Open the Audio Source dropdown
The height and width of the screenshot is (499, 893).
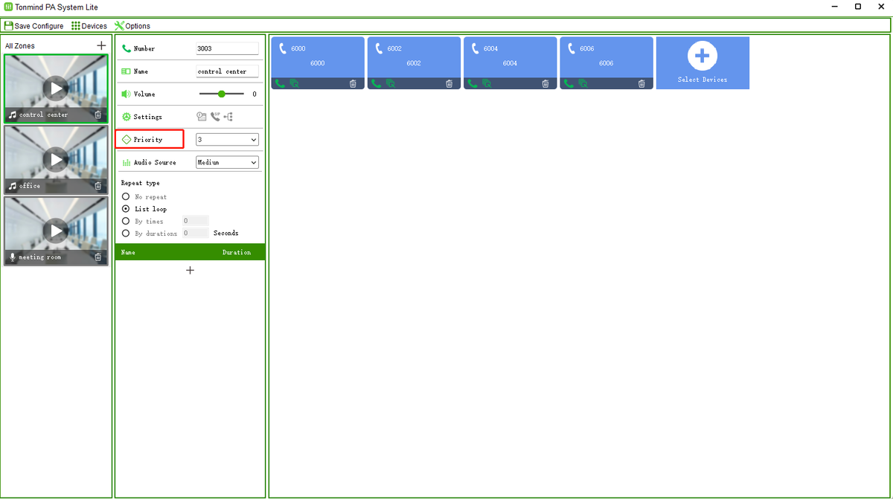pyautogui.click(x=227, y=162)
